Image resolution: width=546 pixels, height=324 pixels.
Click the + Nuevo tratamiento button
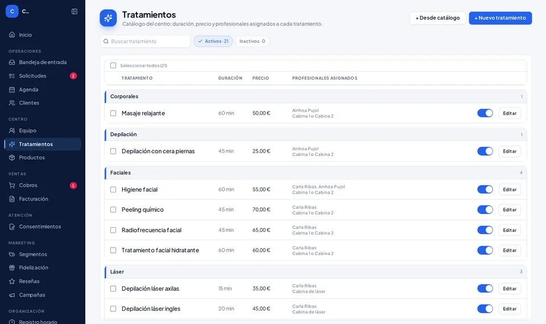500,18
